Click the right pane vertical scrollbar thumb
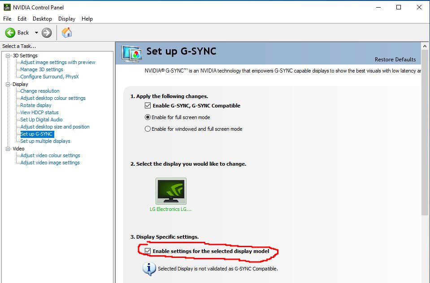The width and height of the screenshot is (430, 283). tap(425, 133)
